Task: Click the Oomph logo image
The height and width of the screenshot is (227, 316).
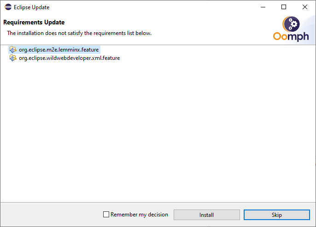Action: pos(291,29)
